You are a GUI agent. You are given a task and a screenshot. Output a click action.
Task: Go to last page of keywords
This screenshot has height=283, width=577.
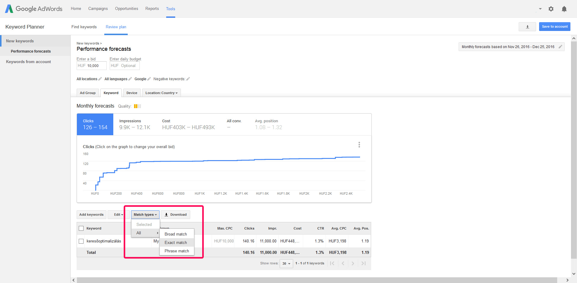363,263
